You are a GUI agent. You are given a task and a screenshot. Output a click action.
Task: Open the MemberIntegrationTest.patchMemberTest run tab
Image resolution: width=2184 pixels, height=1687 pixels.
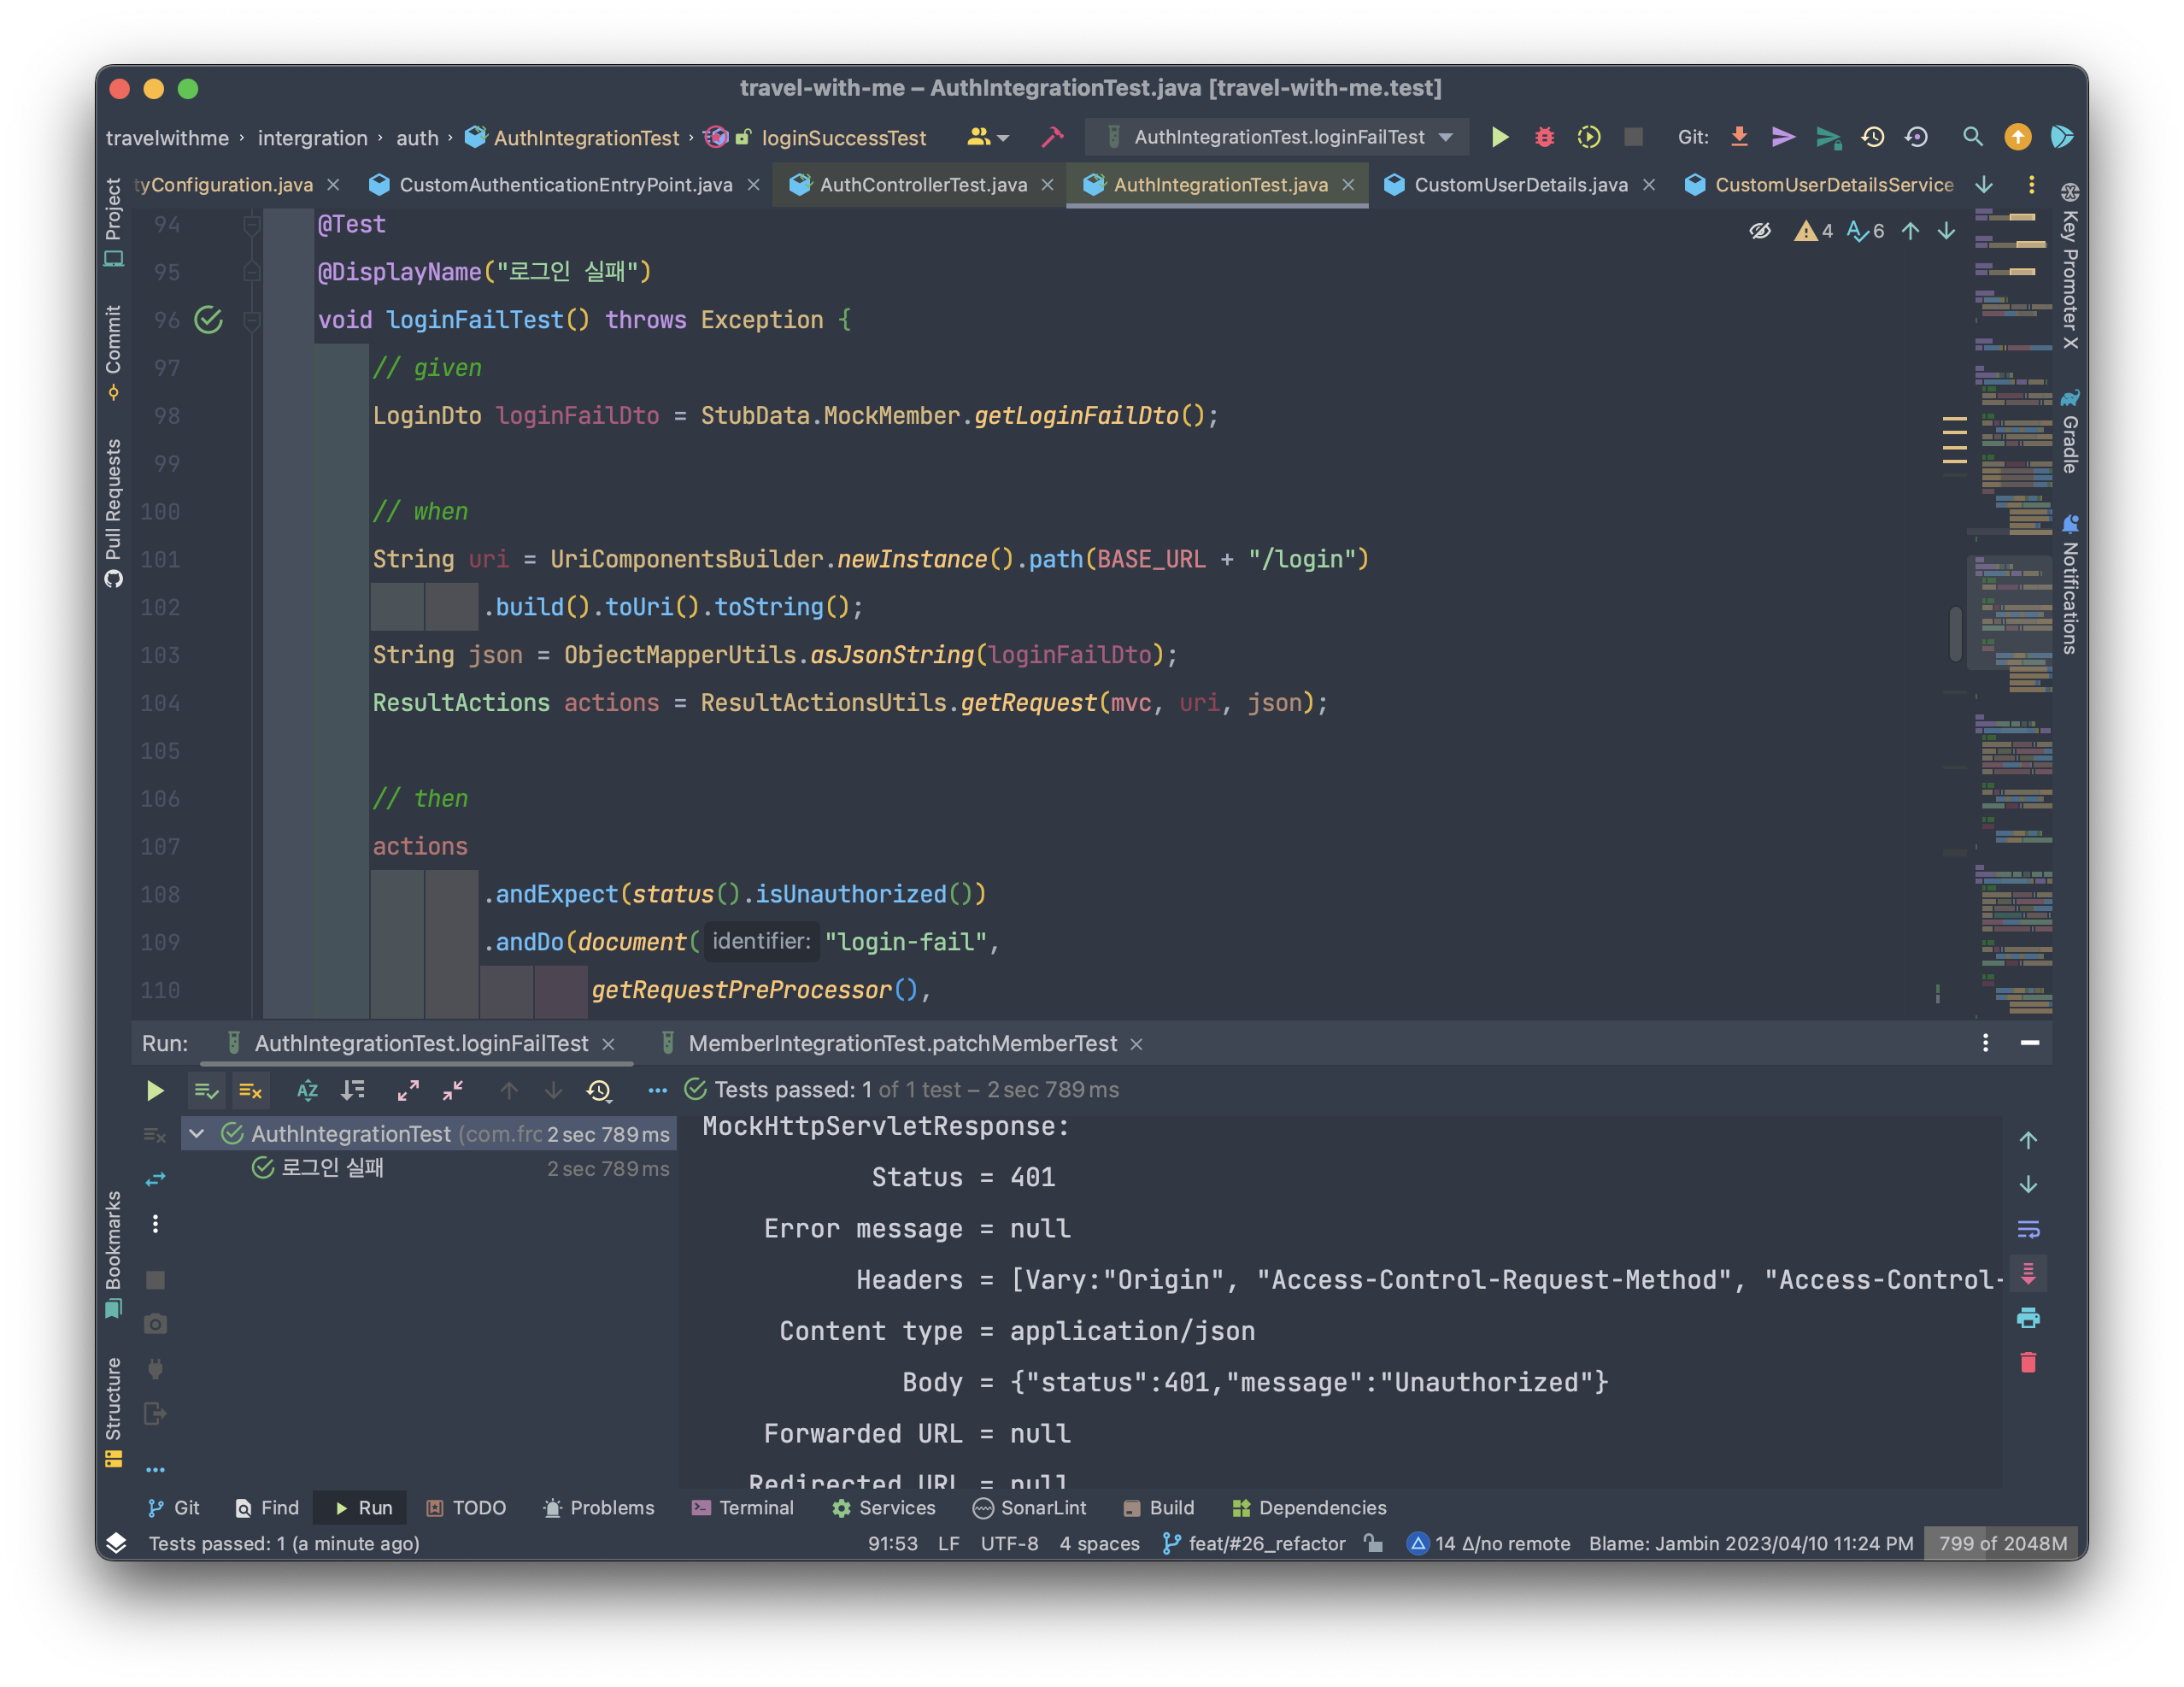902,1043
